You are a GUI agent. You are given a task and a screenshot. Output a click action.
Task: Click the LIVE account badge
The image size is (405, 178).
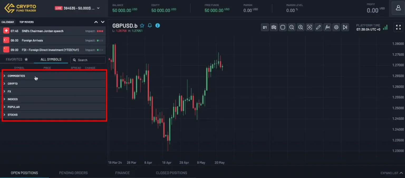[59, 8]
